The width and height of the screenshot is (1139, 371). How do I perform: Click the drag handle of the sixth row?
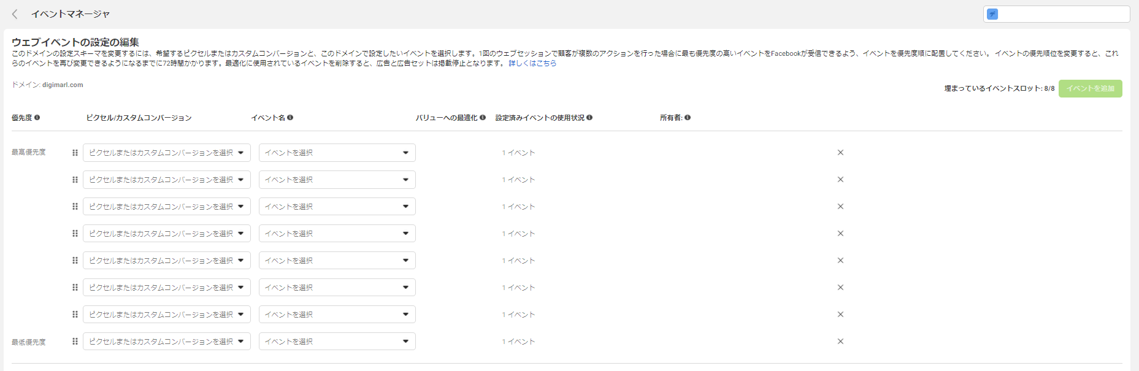pos(75,288)
